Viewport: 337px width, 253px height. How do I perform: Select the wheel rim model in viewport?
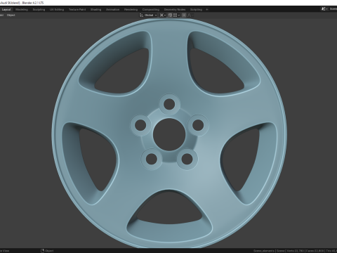point(169,133)
